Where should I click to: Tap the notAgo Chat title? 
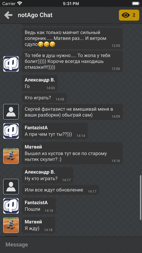click(x=35, y=15)
